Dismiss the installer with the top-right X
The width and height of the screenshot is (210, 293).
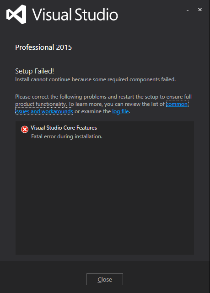[x=200, y=10]
